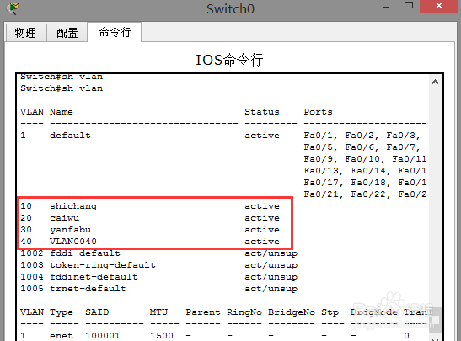Click 'active' status for VLAN 10 shichang
This screenshot has height=341, width=461.
click(x=262, y=206)
